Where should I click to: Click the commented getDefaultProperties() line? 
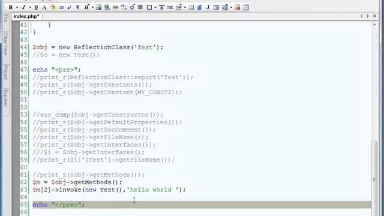point(107,122)
